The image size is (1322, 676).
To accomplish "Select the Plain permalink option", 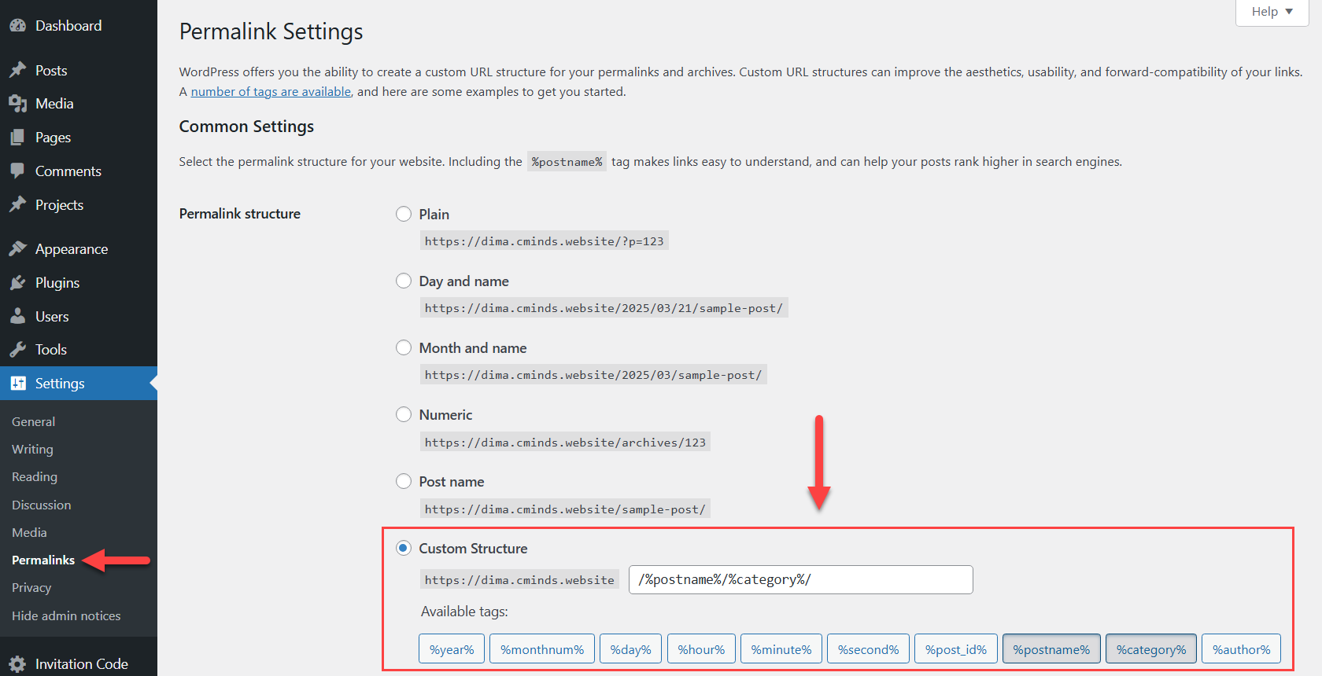I will [404, 214].
